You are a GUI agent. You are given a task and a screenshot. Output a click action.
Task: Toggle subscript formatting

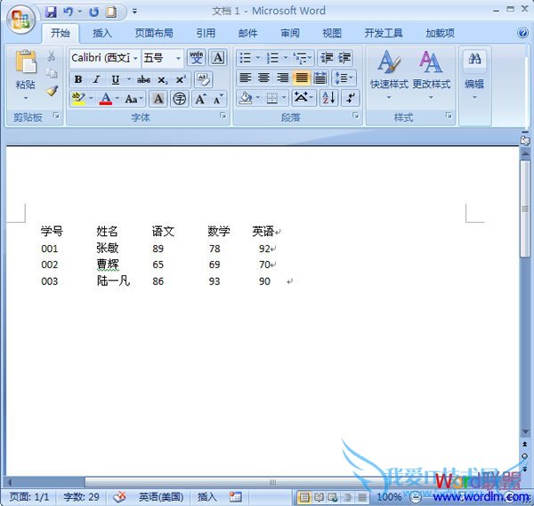(162, 80)
